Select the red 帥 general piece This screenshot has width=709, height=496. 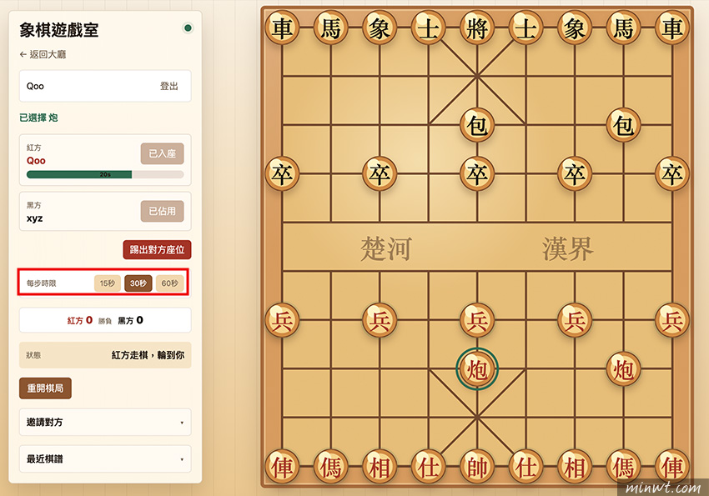[477, 467]
